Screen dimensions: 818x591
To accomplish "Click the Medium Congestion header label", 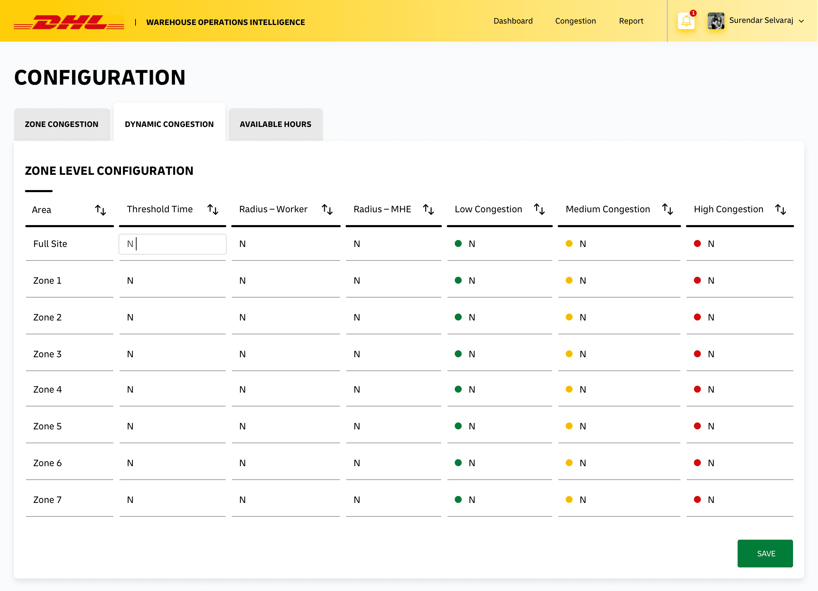I will coord(608,209).
